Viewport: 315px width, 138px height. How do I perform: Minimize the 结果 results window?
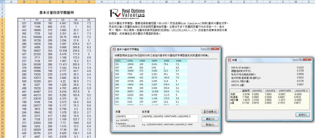(295, 60)
